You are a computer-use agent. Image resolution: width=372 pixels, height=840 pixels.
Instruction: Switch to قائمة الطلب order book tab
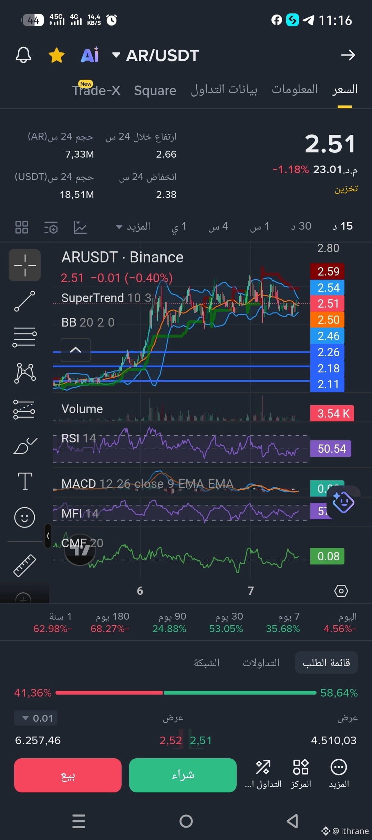coord(326,662)
